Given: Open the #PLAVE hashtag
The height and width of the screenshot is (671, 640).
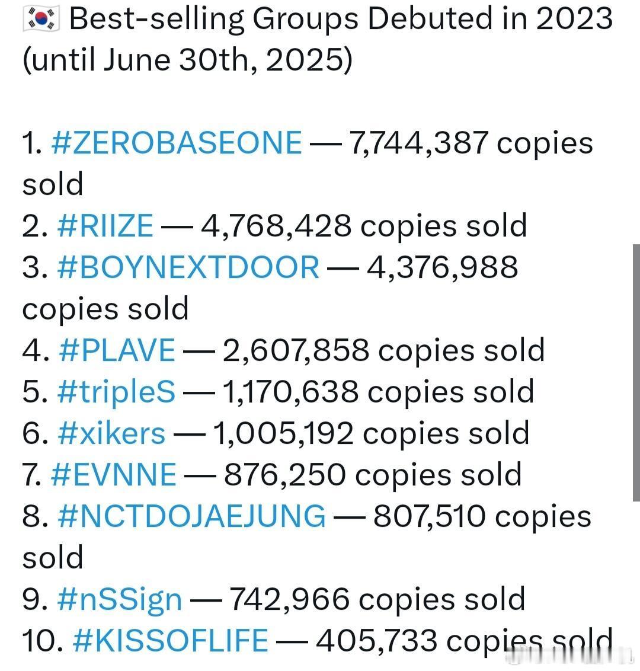Looking at the screenshot, I should tap(117, 350).
